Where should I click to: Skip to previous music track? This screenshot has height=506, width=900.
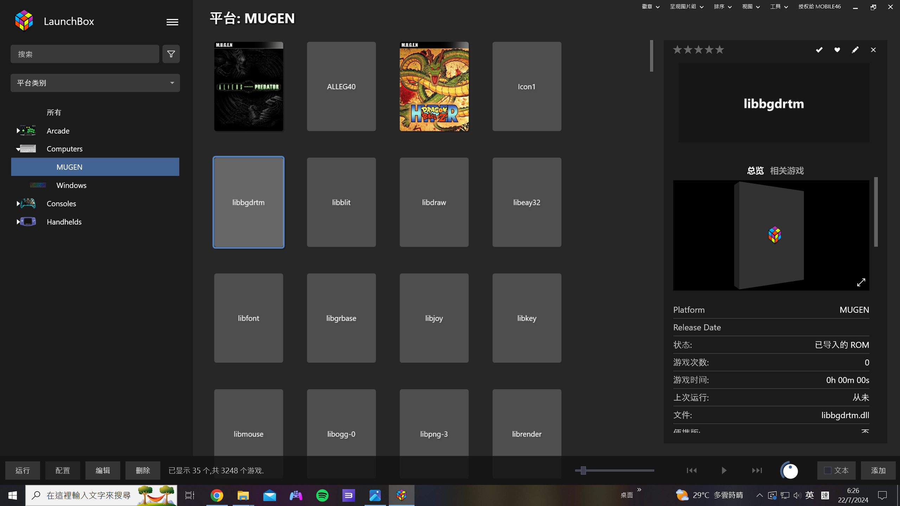[x=692, y=470]
